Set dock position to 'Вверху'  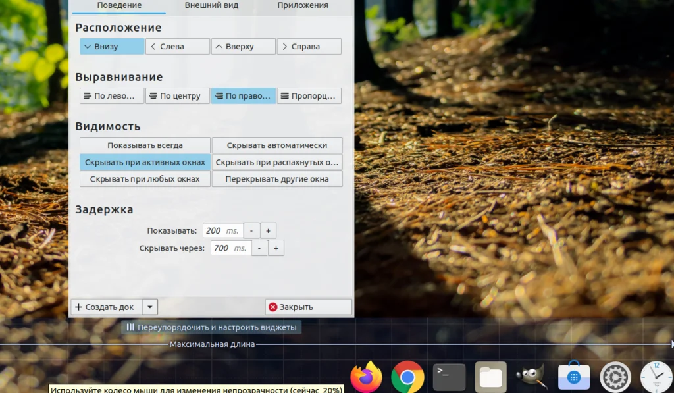point(243,46)
